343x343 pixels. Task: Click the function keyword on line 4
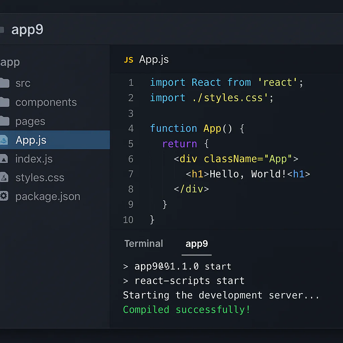coord(174,128)
